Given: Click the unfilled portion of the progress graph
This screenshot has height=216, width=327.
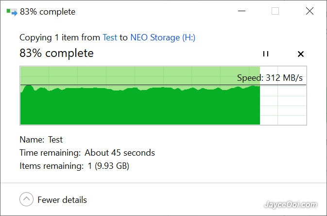Looking at the screenshot, I should [x=283, y=105].
